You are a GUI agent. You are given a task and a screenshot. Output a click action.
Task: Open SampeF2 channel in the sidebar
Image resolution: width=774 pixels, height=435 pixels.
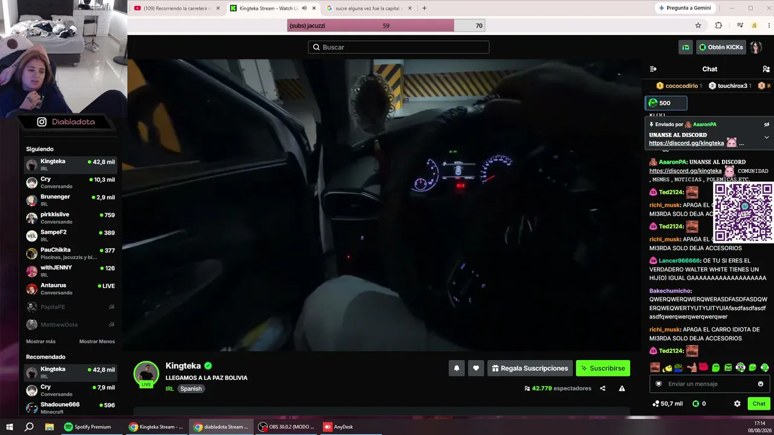(x=70, y=236)
